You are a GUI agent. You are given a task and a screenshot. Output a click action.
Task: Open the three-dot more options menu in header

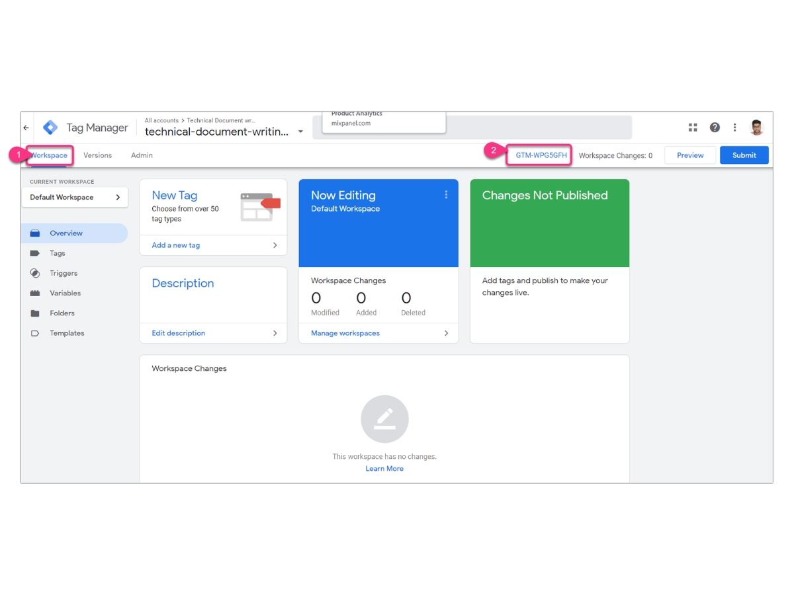pos(734,128)
